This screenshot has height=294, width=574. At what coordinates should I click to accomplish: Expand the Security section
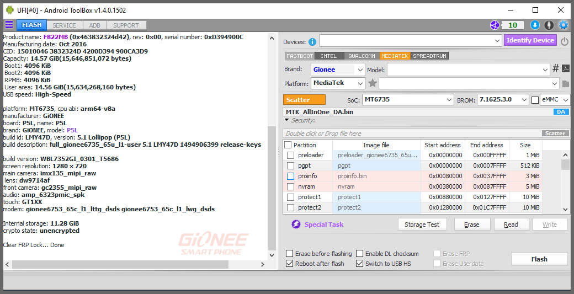pyautogui.click(x=286, y=120)
